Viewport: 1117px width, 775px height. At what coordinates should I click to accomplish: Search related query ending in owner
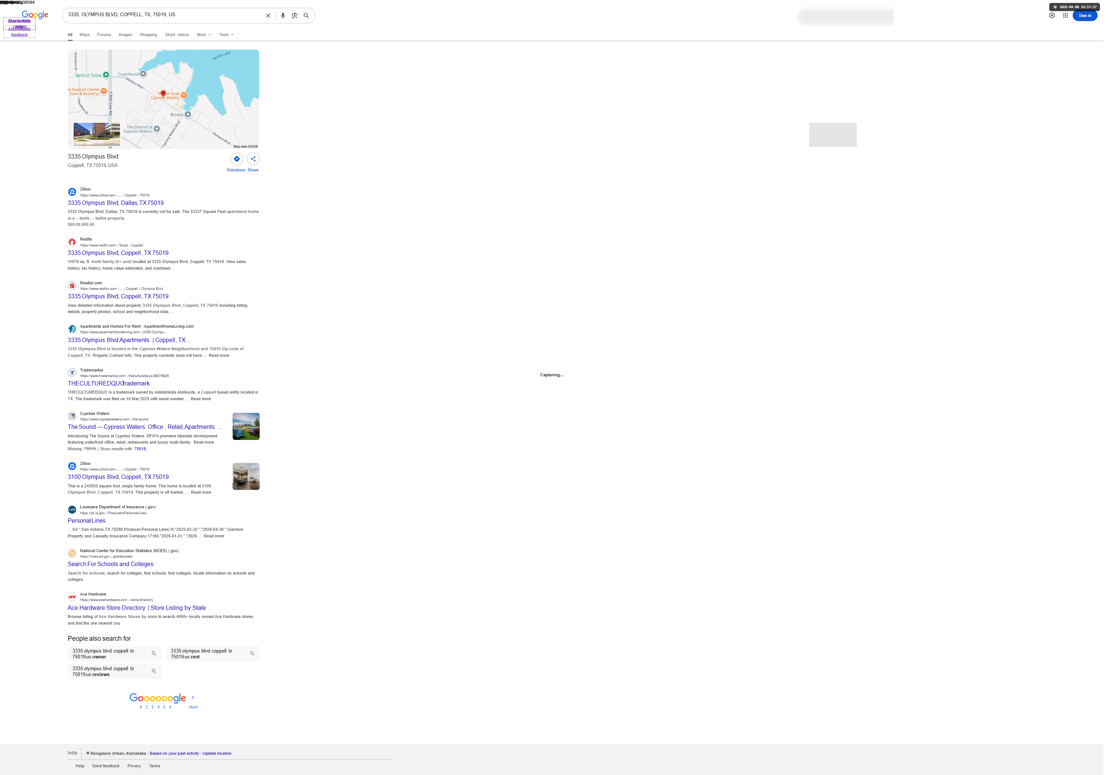point(114,654)
